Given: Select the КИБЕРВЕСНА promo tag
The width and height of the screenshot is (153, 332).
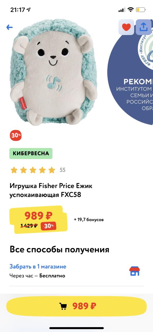Looking at the screenshot, I should [x=31, y=154].
